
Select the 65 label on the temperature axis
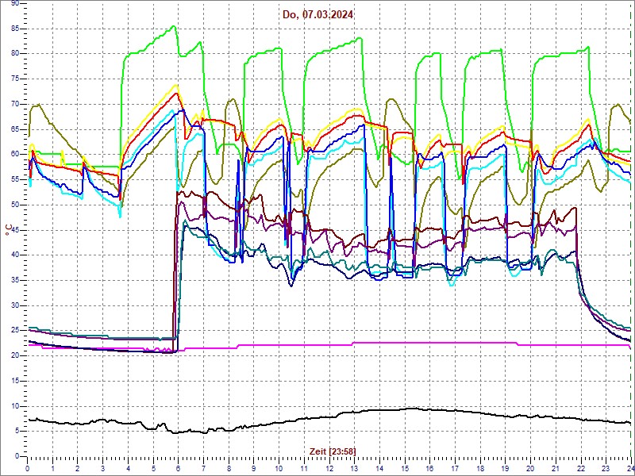click(14, 129)
